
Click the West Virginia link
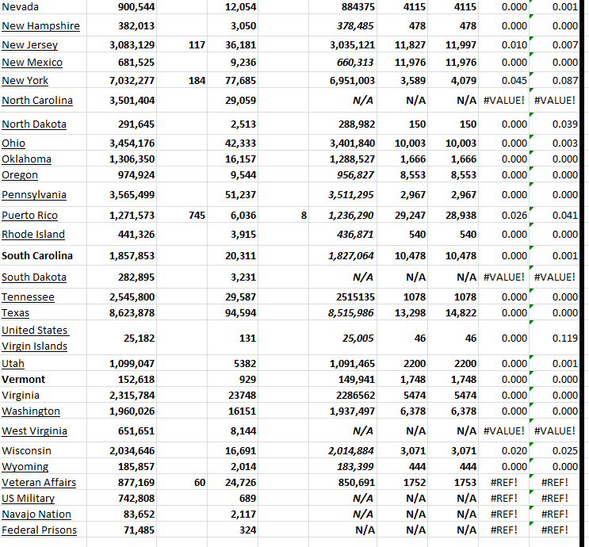34,431
